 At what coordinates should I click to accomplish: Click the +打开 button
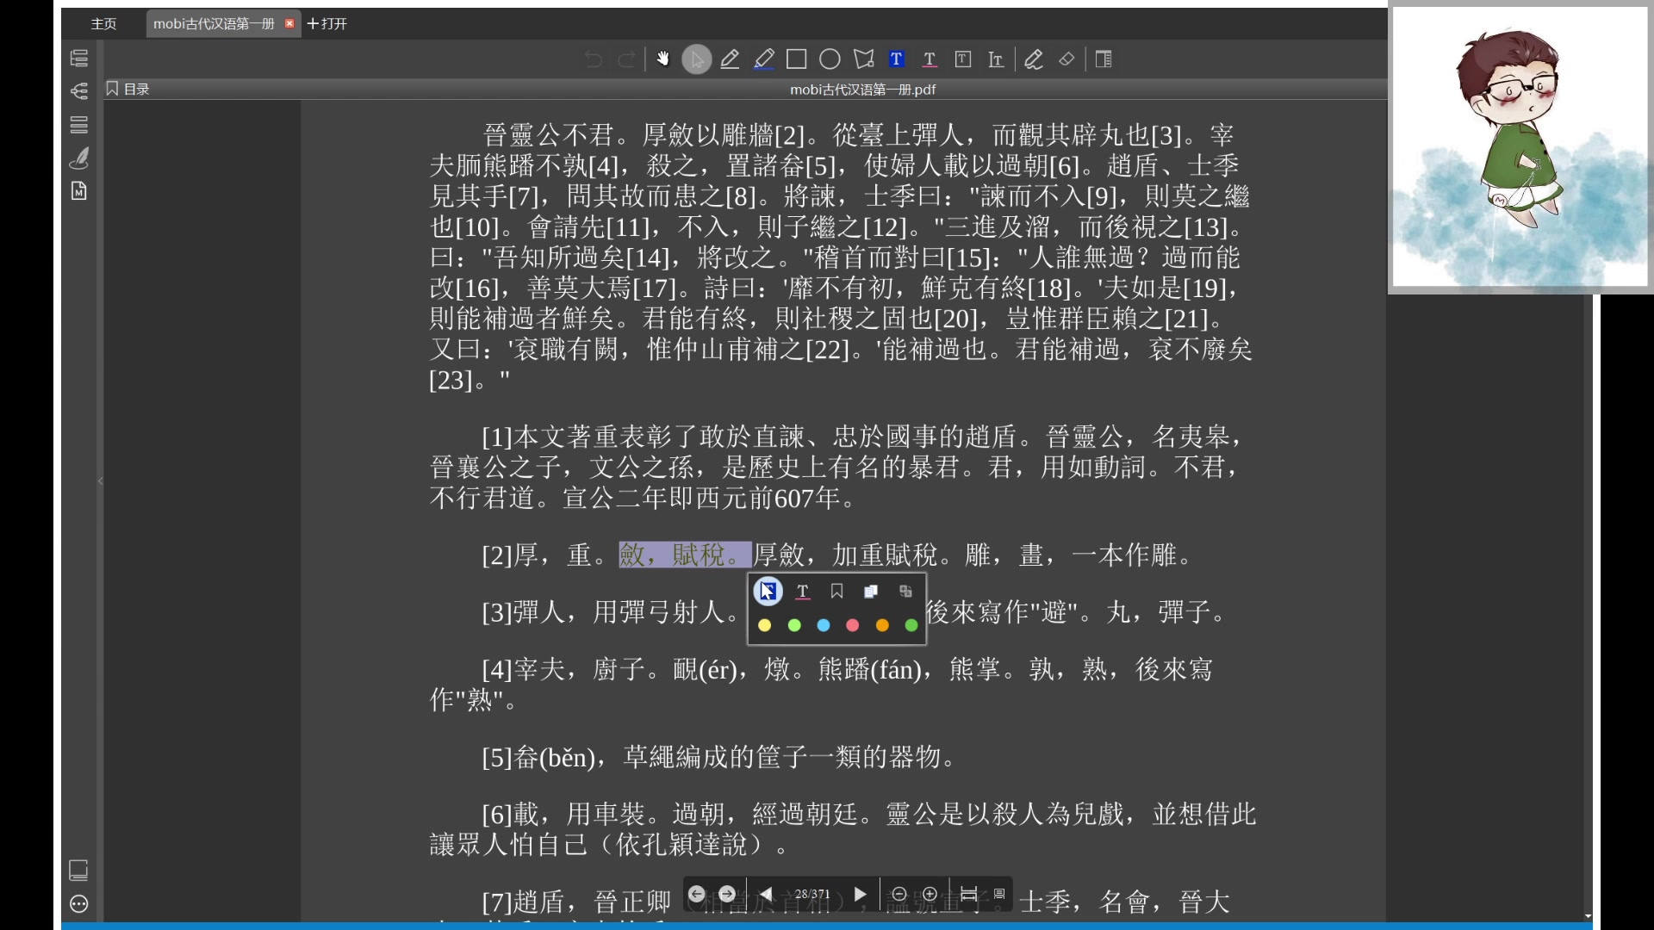point(327,24)
